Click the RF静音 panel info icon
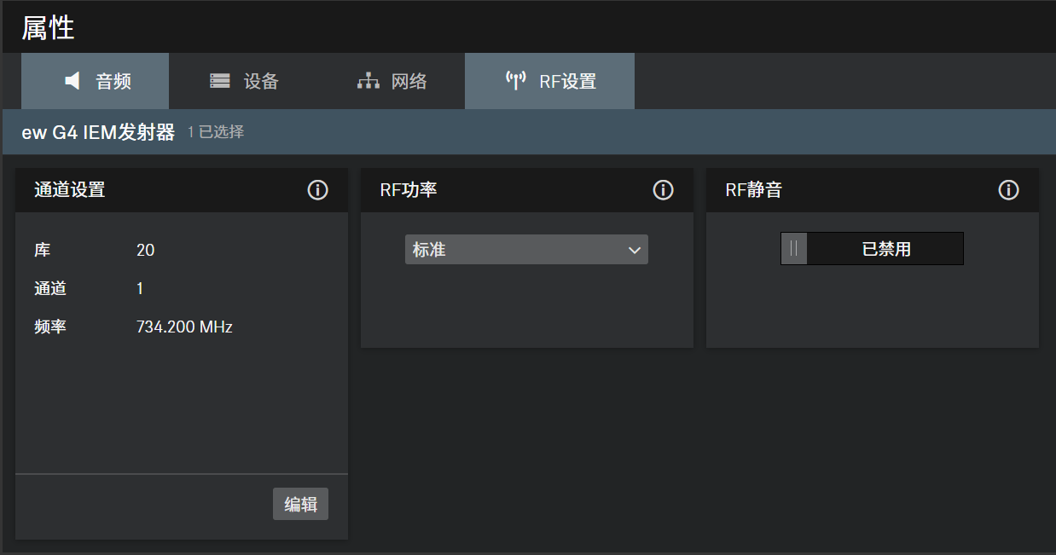This screenshot has height=555, width=1056. pos(1008,190)
